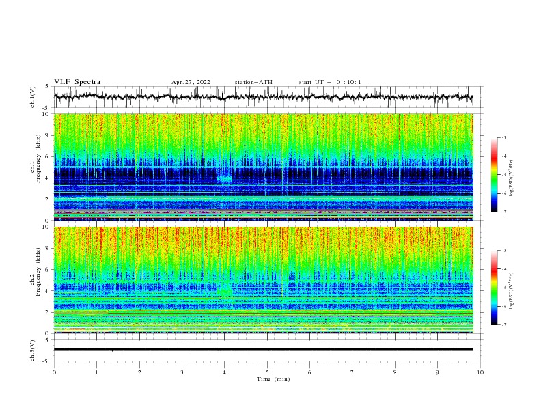Click the '-3' label on ch.1 color bar
Viewport: 541px width, 418px height.
tap(503, 137)
